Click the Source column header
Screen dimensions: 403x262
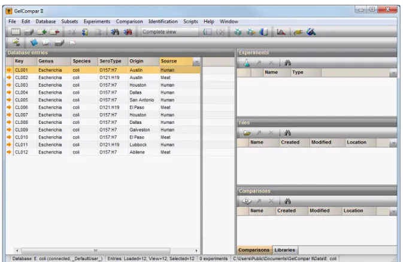(x=175, y=61)
